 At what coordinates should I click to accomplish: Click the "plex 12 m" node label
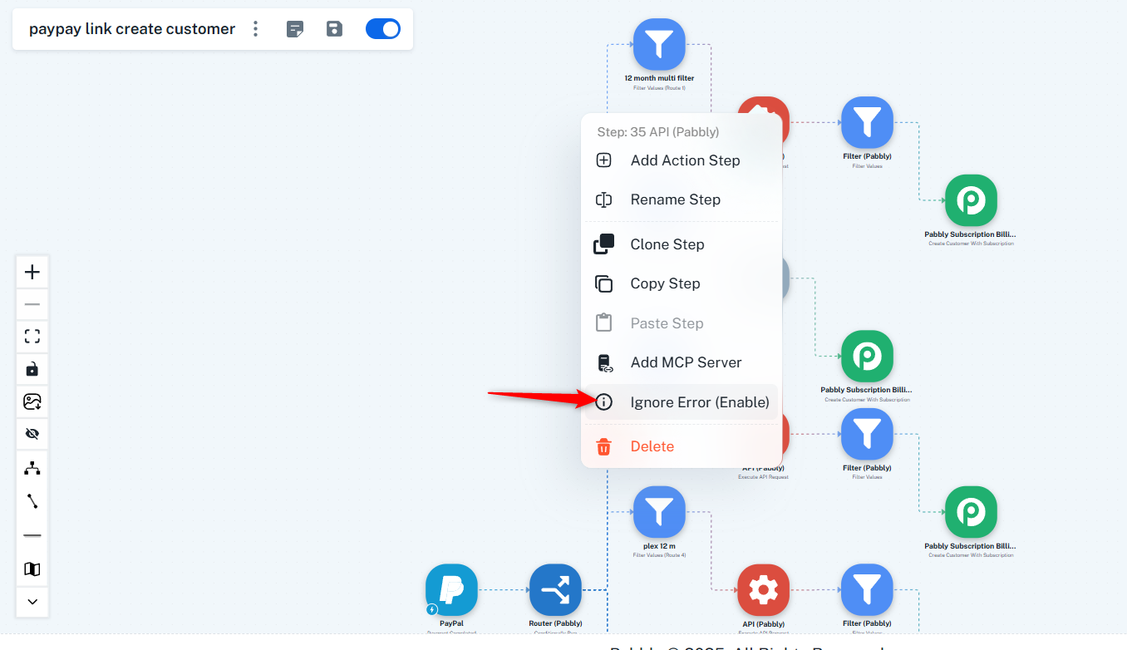pos(659,546)
